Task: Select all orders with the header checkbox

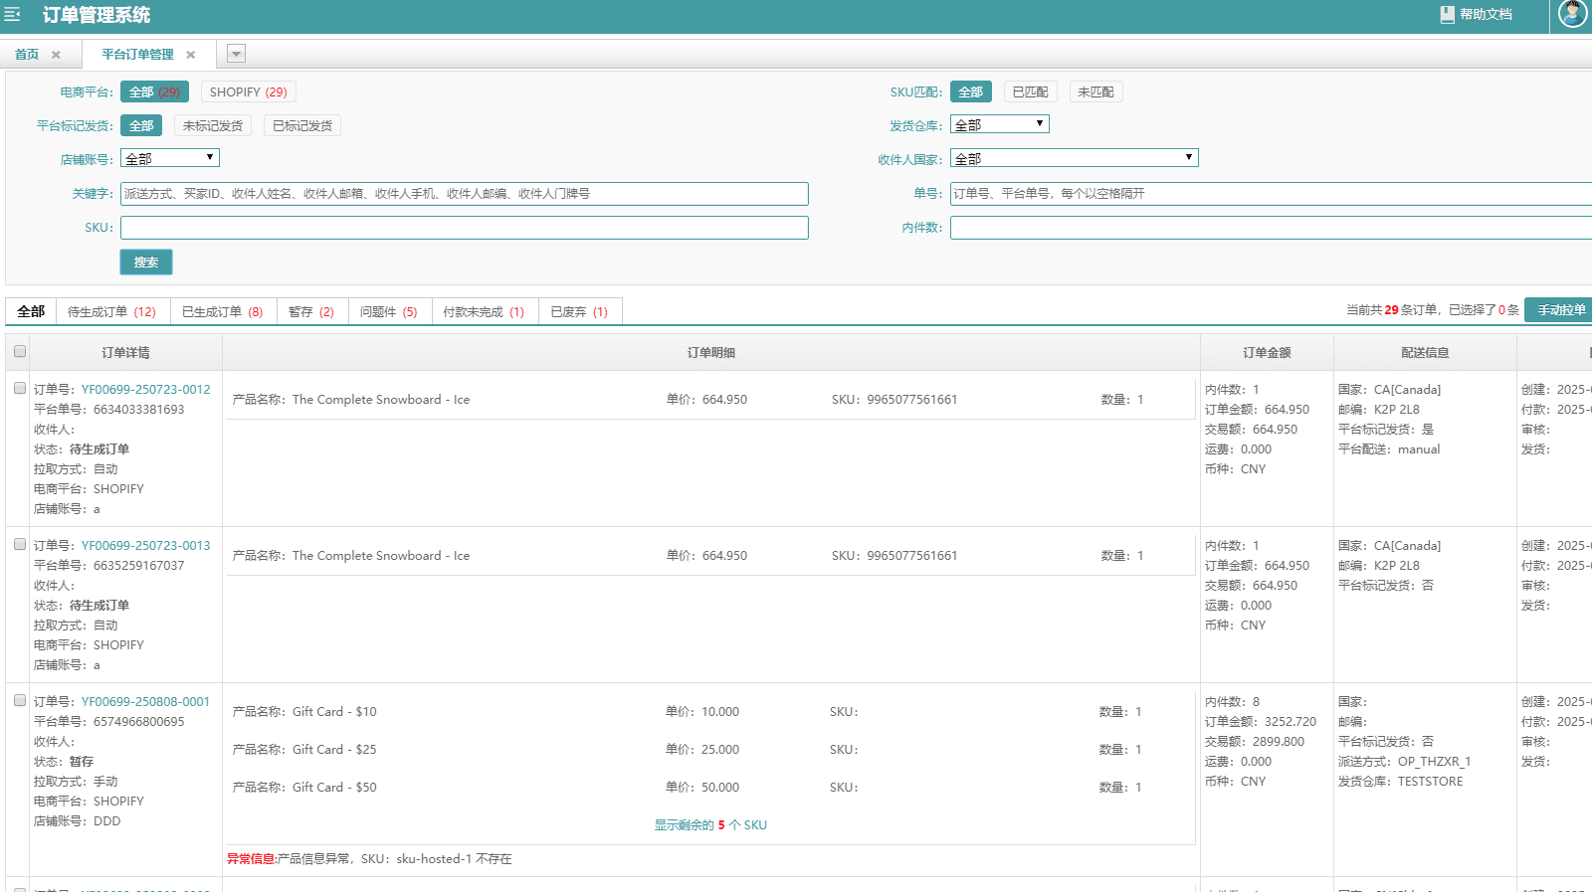Action: point(20,351)
